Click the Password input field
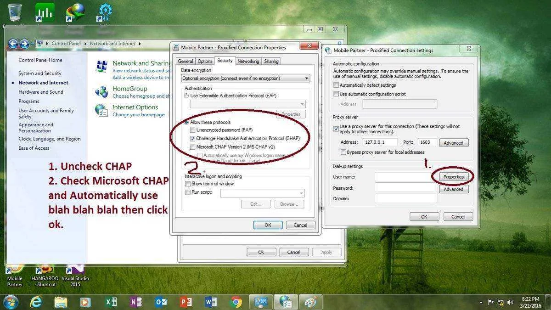The image size is (551, 310). (x=406, y=188)
